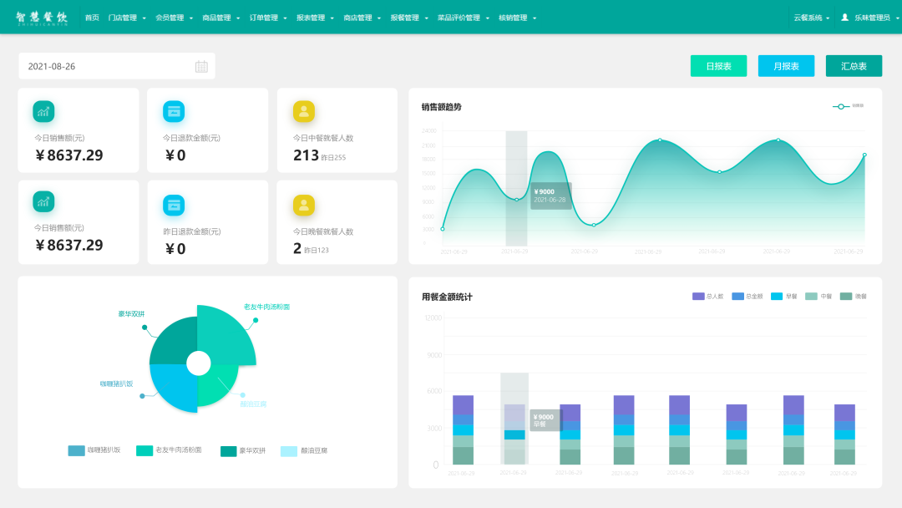Click the large 老友牛肉汤粉面 pie slice
Screen dimensions: 902x508
[227, 337]
